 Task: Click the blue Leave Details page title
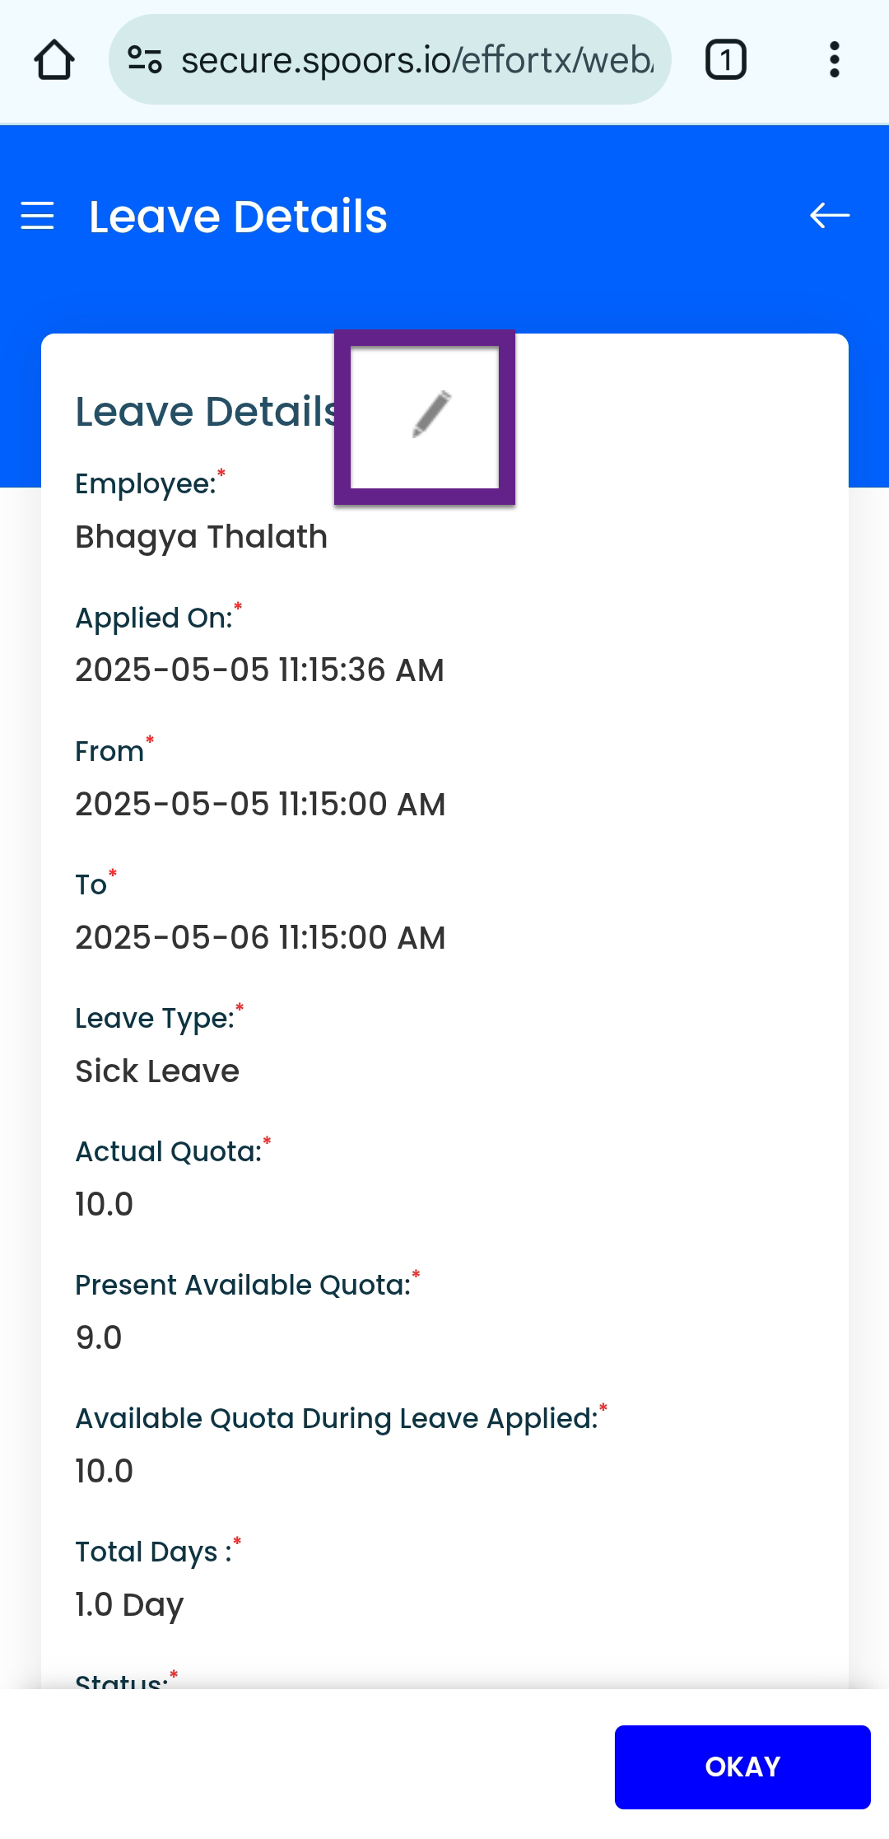(x=238, y=217)
